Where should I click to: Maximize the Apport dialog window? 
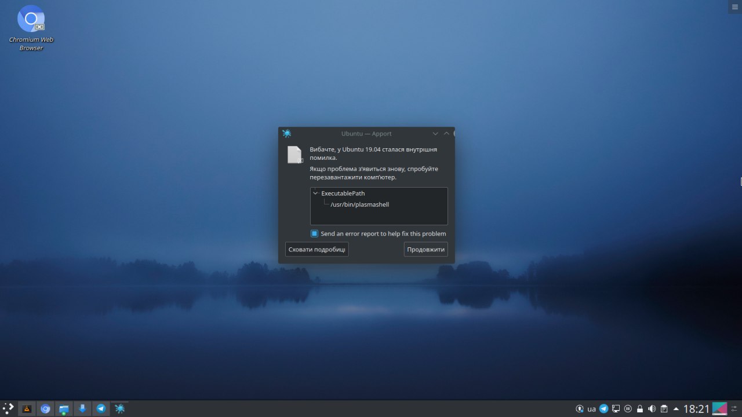446,133
